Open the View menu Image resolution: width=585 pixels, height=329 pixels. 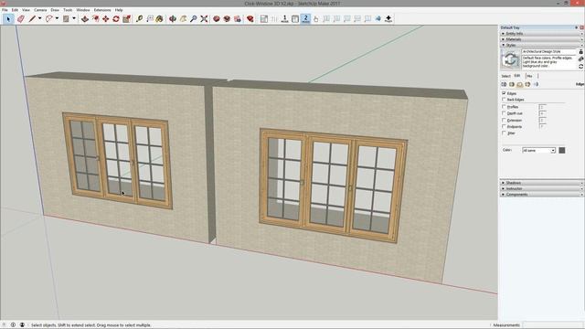click(27, 10)
